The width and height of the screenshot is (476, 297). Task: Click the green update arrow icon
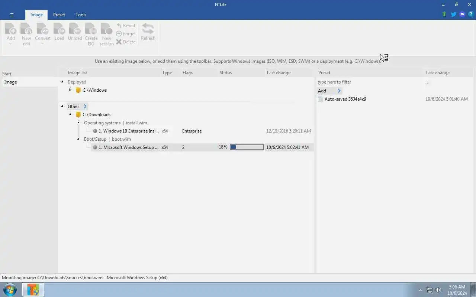(444, 14)
